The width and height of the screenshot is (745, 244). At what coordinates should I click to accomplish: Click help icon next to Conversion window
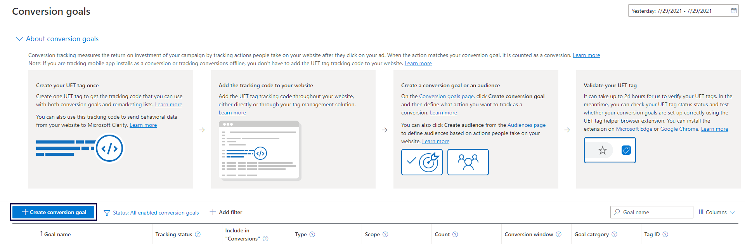coord(558,234)
